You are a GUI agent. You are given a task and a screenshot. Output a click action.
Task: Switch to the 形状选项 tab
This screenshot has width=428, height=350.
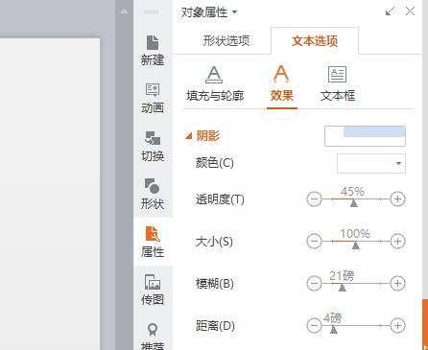pyautogui.click(x=226, y=40)
